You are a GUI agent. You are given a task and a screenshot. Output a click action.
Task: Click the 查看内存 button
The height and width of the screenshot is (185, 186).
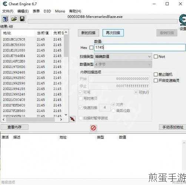tap(14, 127)
